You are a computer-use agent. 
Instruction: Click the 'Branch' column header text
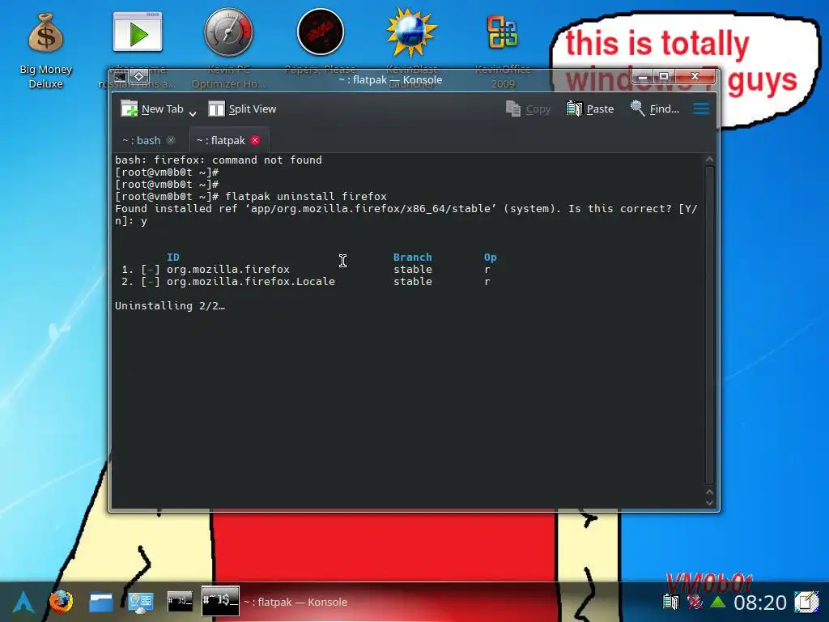tap(412, 257)
